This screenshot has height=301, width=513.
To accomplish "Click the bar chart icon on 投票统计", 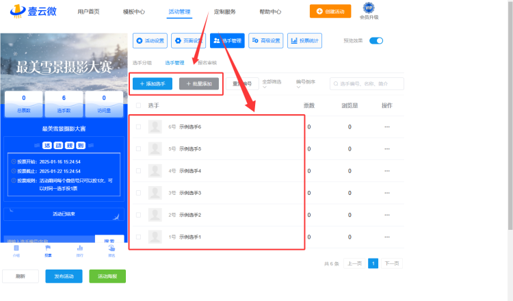I will click(x=294, y=40).
